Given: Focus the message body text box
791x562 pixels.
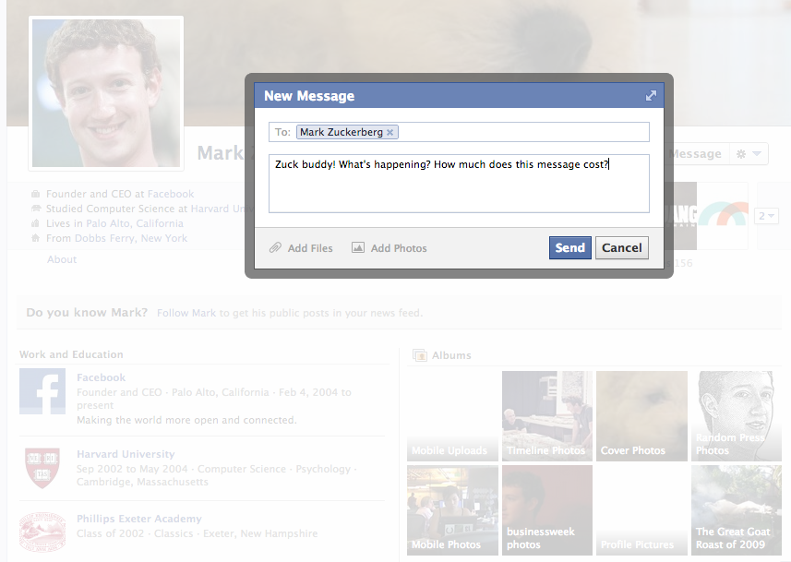Looking at the screenshot, I should coord(459,184).
